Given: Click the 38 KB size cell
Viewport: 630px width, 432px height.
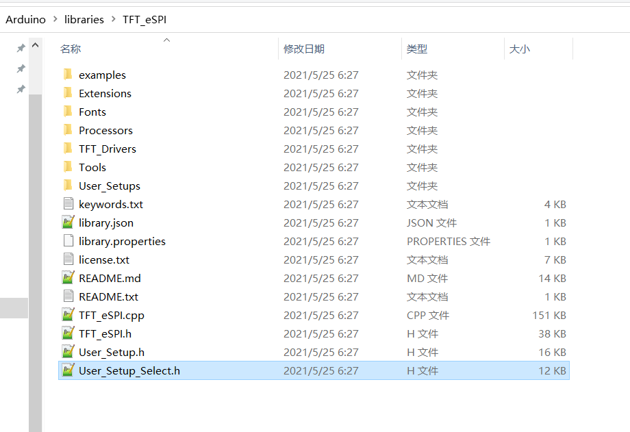Looking at the screenshot, I should coord(553,333).
